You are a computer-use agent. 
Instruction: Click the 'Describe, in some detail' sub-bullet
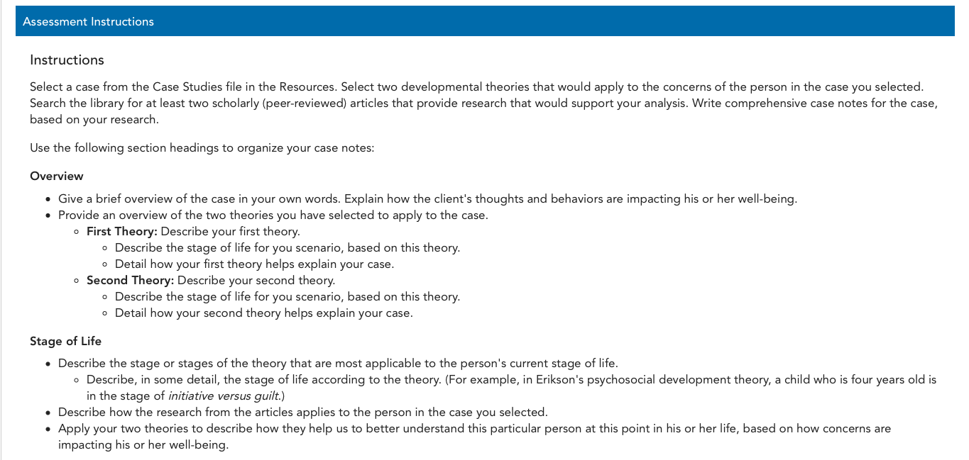[x=511, y=387]
